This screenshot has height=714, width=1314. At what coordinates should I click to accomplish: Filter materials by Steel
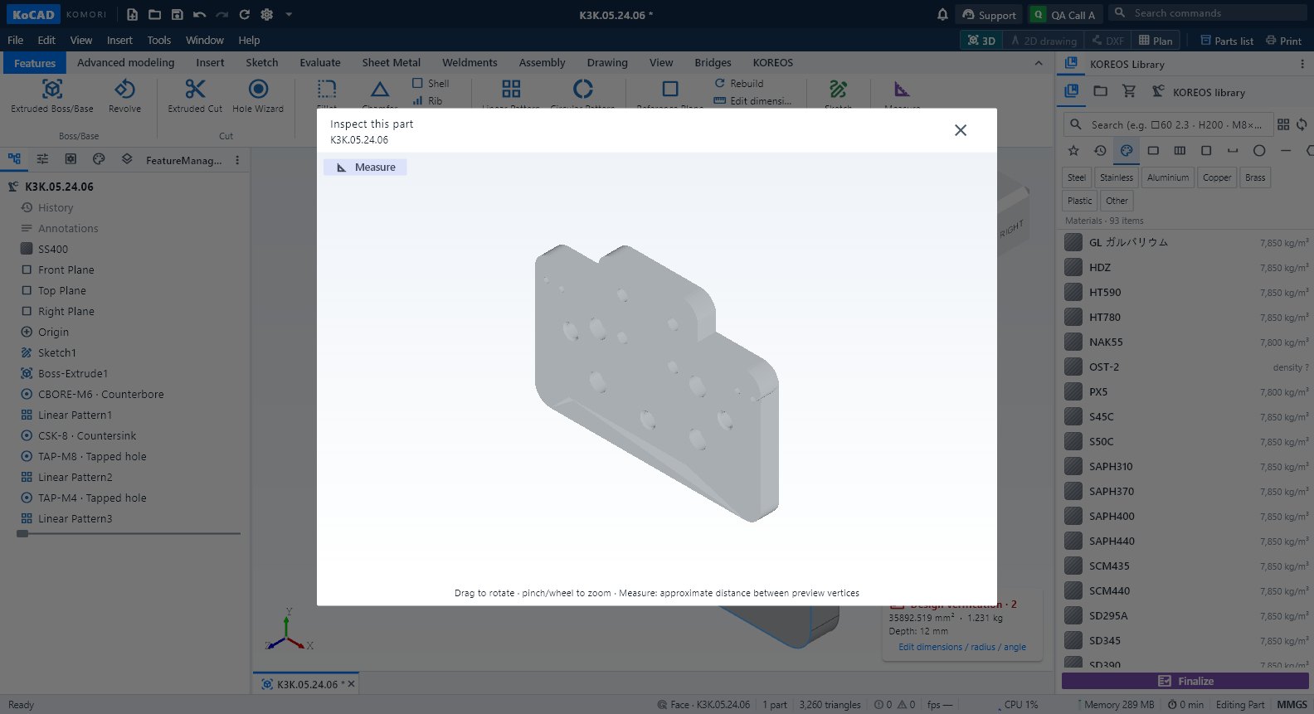point(1077,177)
